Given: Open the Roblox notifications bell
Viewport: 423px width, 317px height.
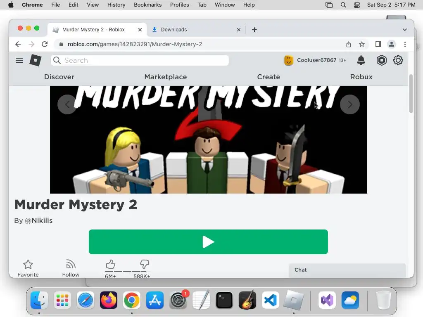Looking at the screenshot, I should 361,60.
